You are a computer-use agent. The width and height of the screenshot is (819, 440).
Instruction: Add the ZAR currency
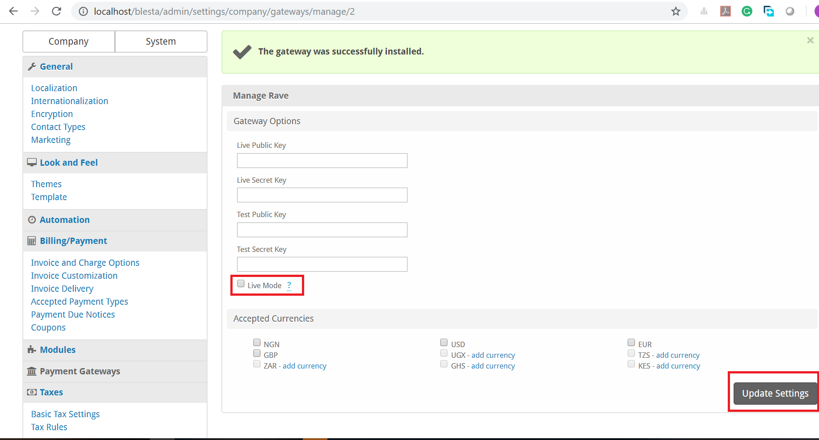[x=305, y=366]
